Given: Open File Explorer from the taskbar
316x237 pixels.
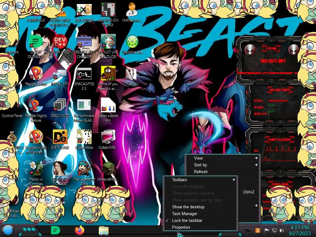Looking at the screenshot, I should tap(104, 231).
